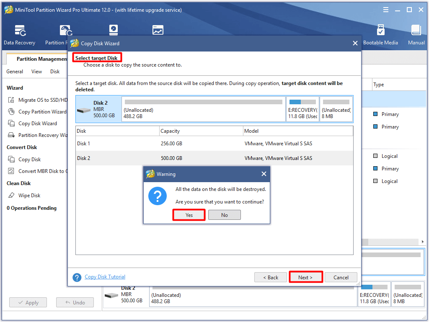Click the Disk column header

(118, 131)
